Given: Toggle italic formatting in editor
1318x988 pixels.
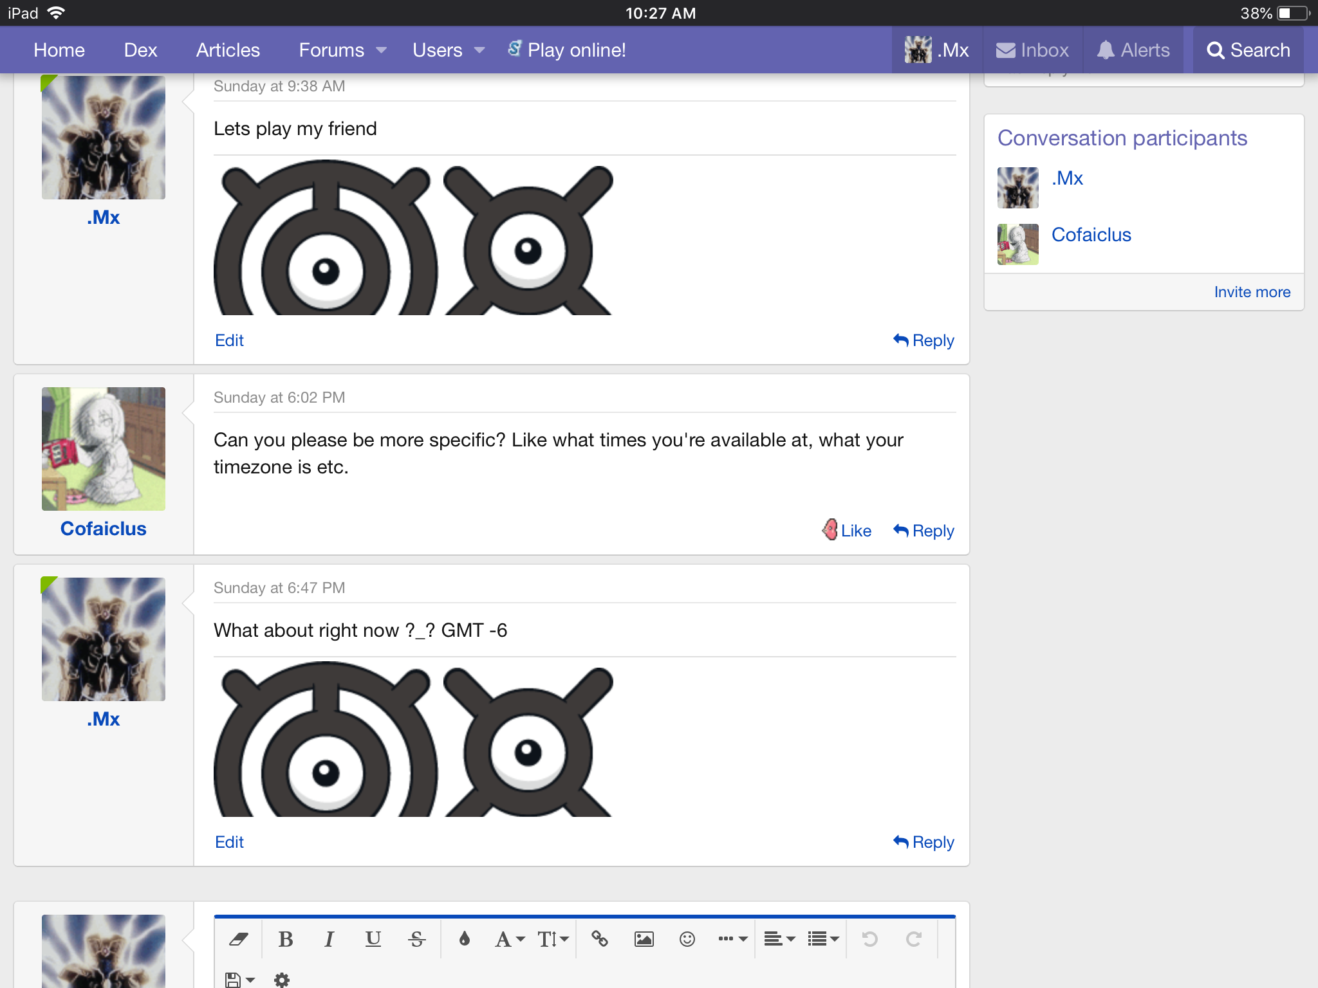Looking at the screenshot, I should click(x=329, y=939).
